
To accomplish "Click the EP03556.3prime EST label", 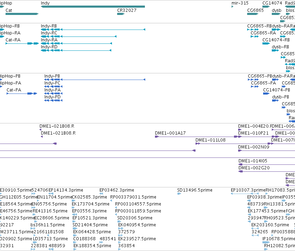I will tap(89, 211).
